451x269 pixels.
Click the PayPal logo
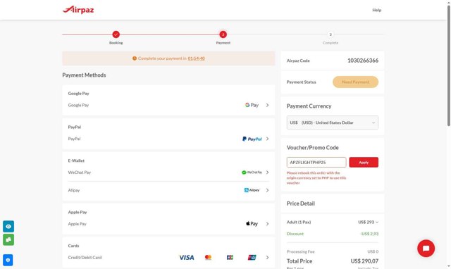252,139
